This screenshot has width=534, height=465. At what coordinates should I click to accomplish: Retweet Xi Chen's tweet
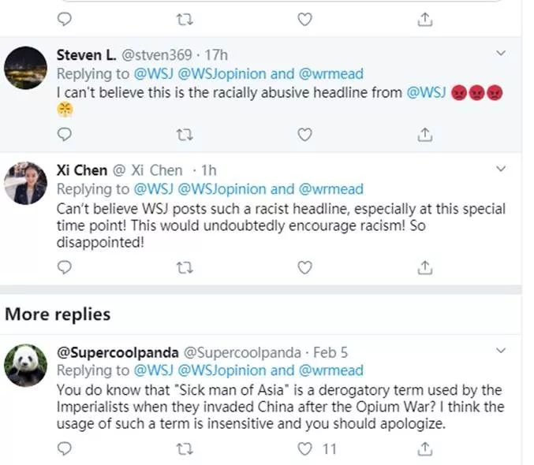point(185,268)
